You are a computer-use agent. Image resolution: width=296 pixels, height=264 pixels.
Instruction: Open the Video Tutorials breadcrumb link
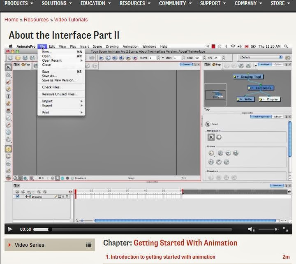(x=71, y=20)
